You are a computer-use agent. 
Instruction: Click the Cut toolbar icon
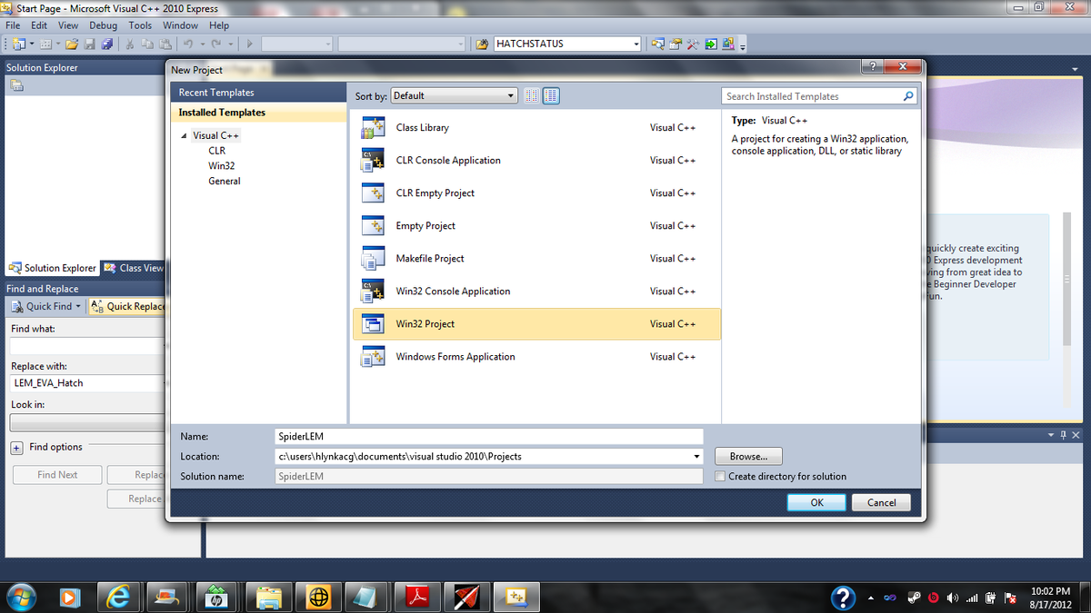(x=129, y=44)
